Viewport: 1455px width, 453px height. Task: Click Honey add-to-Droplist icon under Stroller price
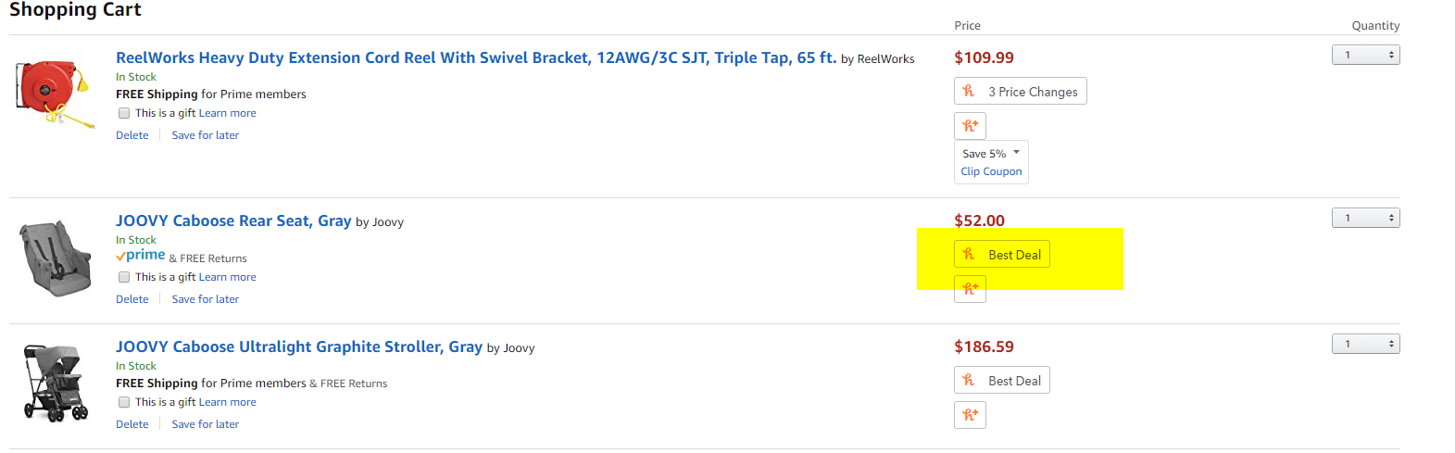click(x=970, y=415)
